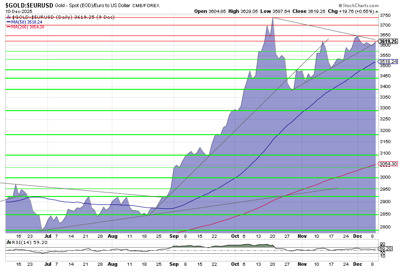
Task: Click the red 3054.30 MA(200) price tag
Action: [388, 164]
